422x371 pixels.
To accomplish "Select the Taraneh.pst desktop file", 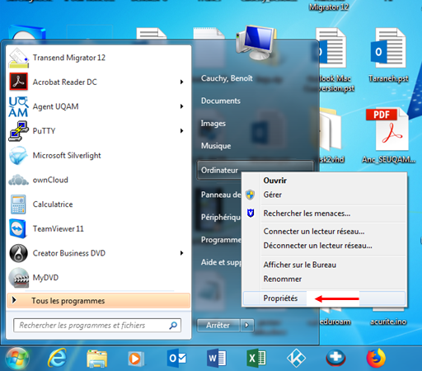I will (x=388, y=55).
